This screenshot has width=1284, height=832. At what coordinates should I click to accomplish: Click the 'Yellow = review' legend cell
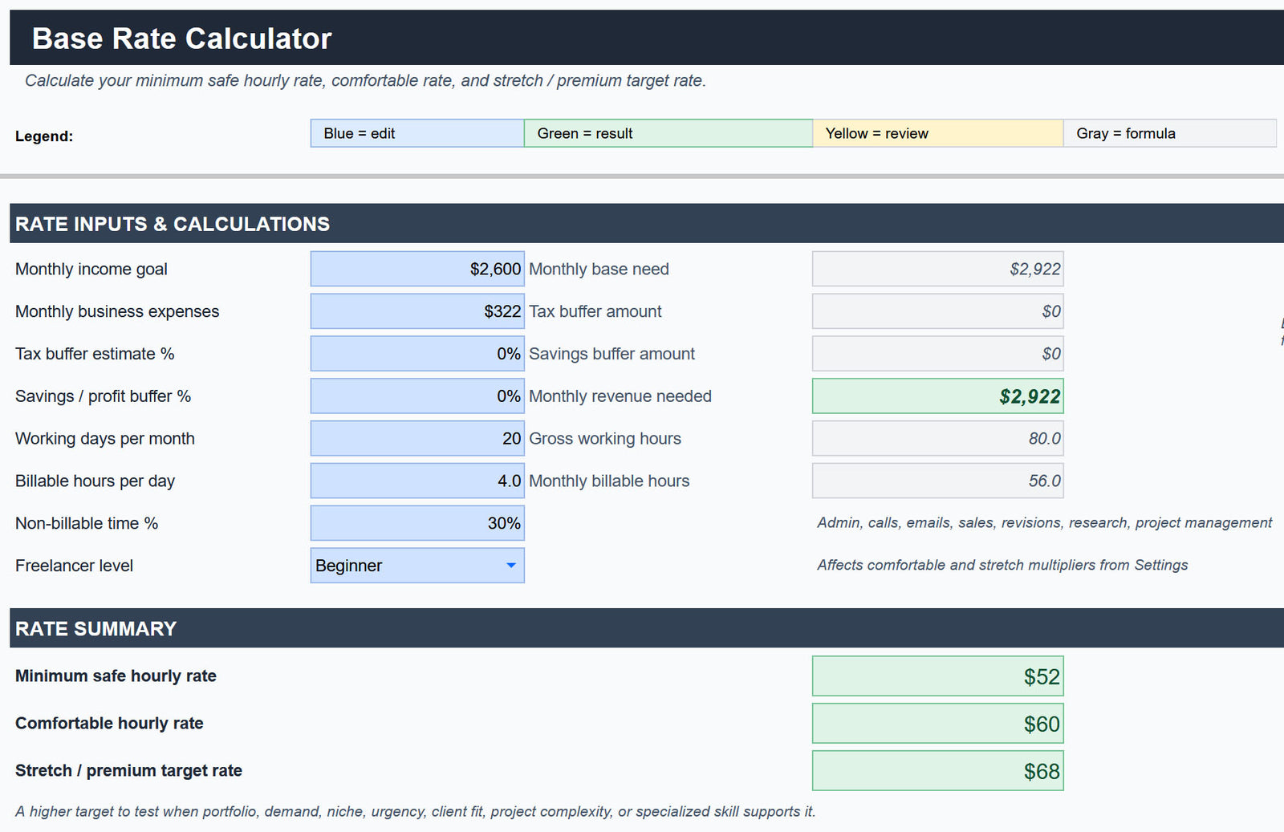[938, 133]
